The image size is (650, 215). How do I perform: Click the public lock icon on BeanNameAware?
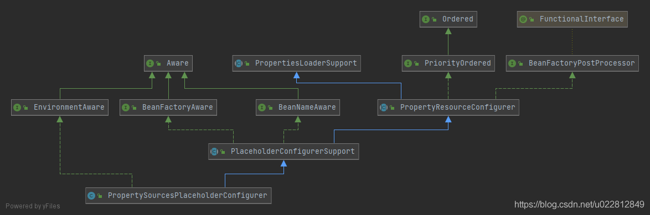[x=271, y=108]
